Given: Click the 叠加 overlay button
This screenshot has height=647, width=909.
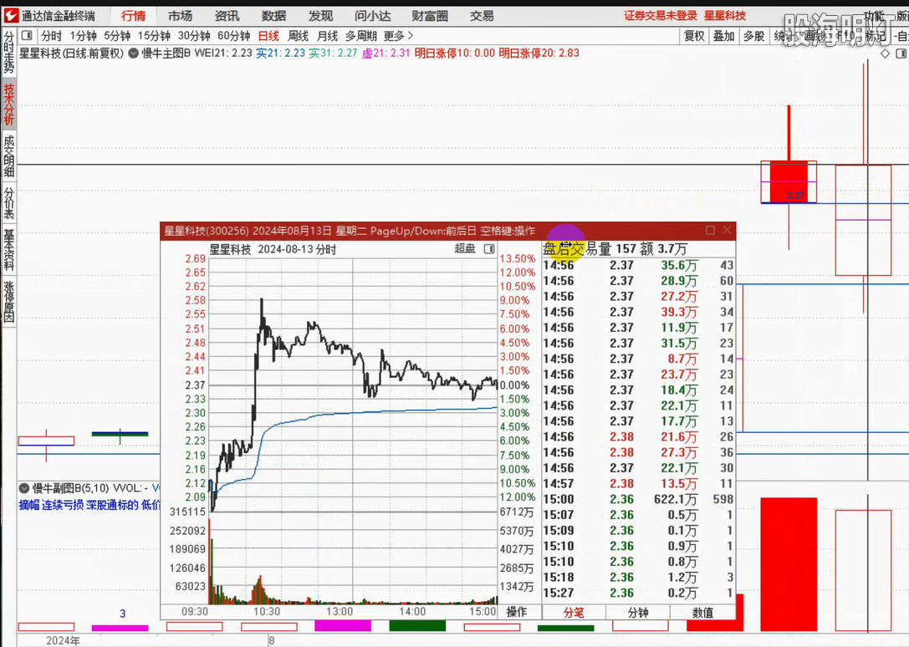Looking at the screenshot, I should pos(723,36).
